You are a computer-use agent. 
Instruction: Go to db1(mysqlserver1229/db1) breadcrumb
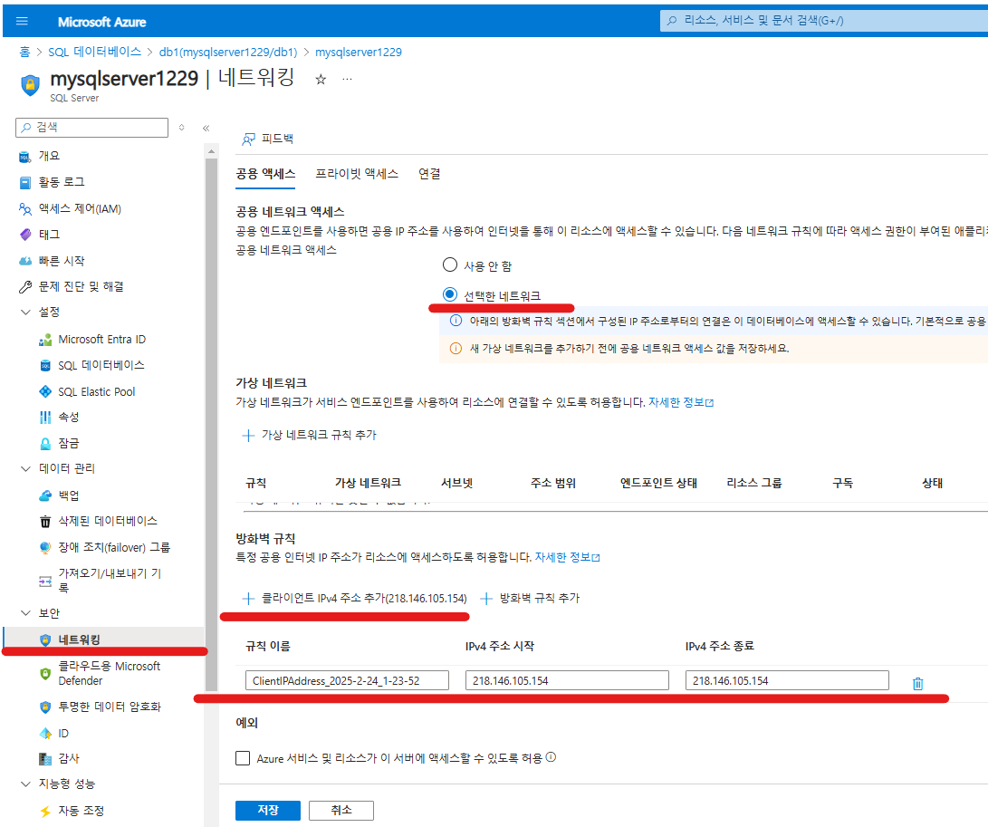click(228, 52)
